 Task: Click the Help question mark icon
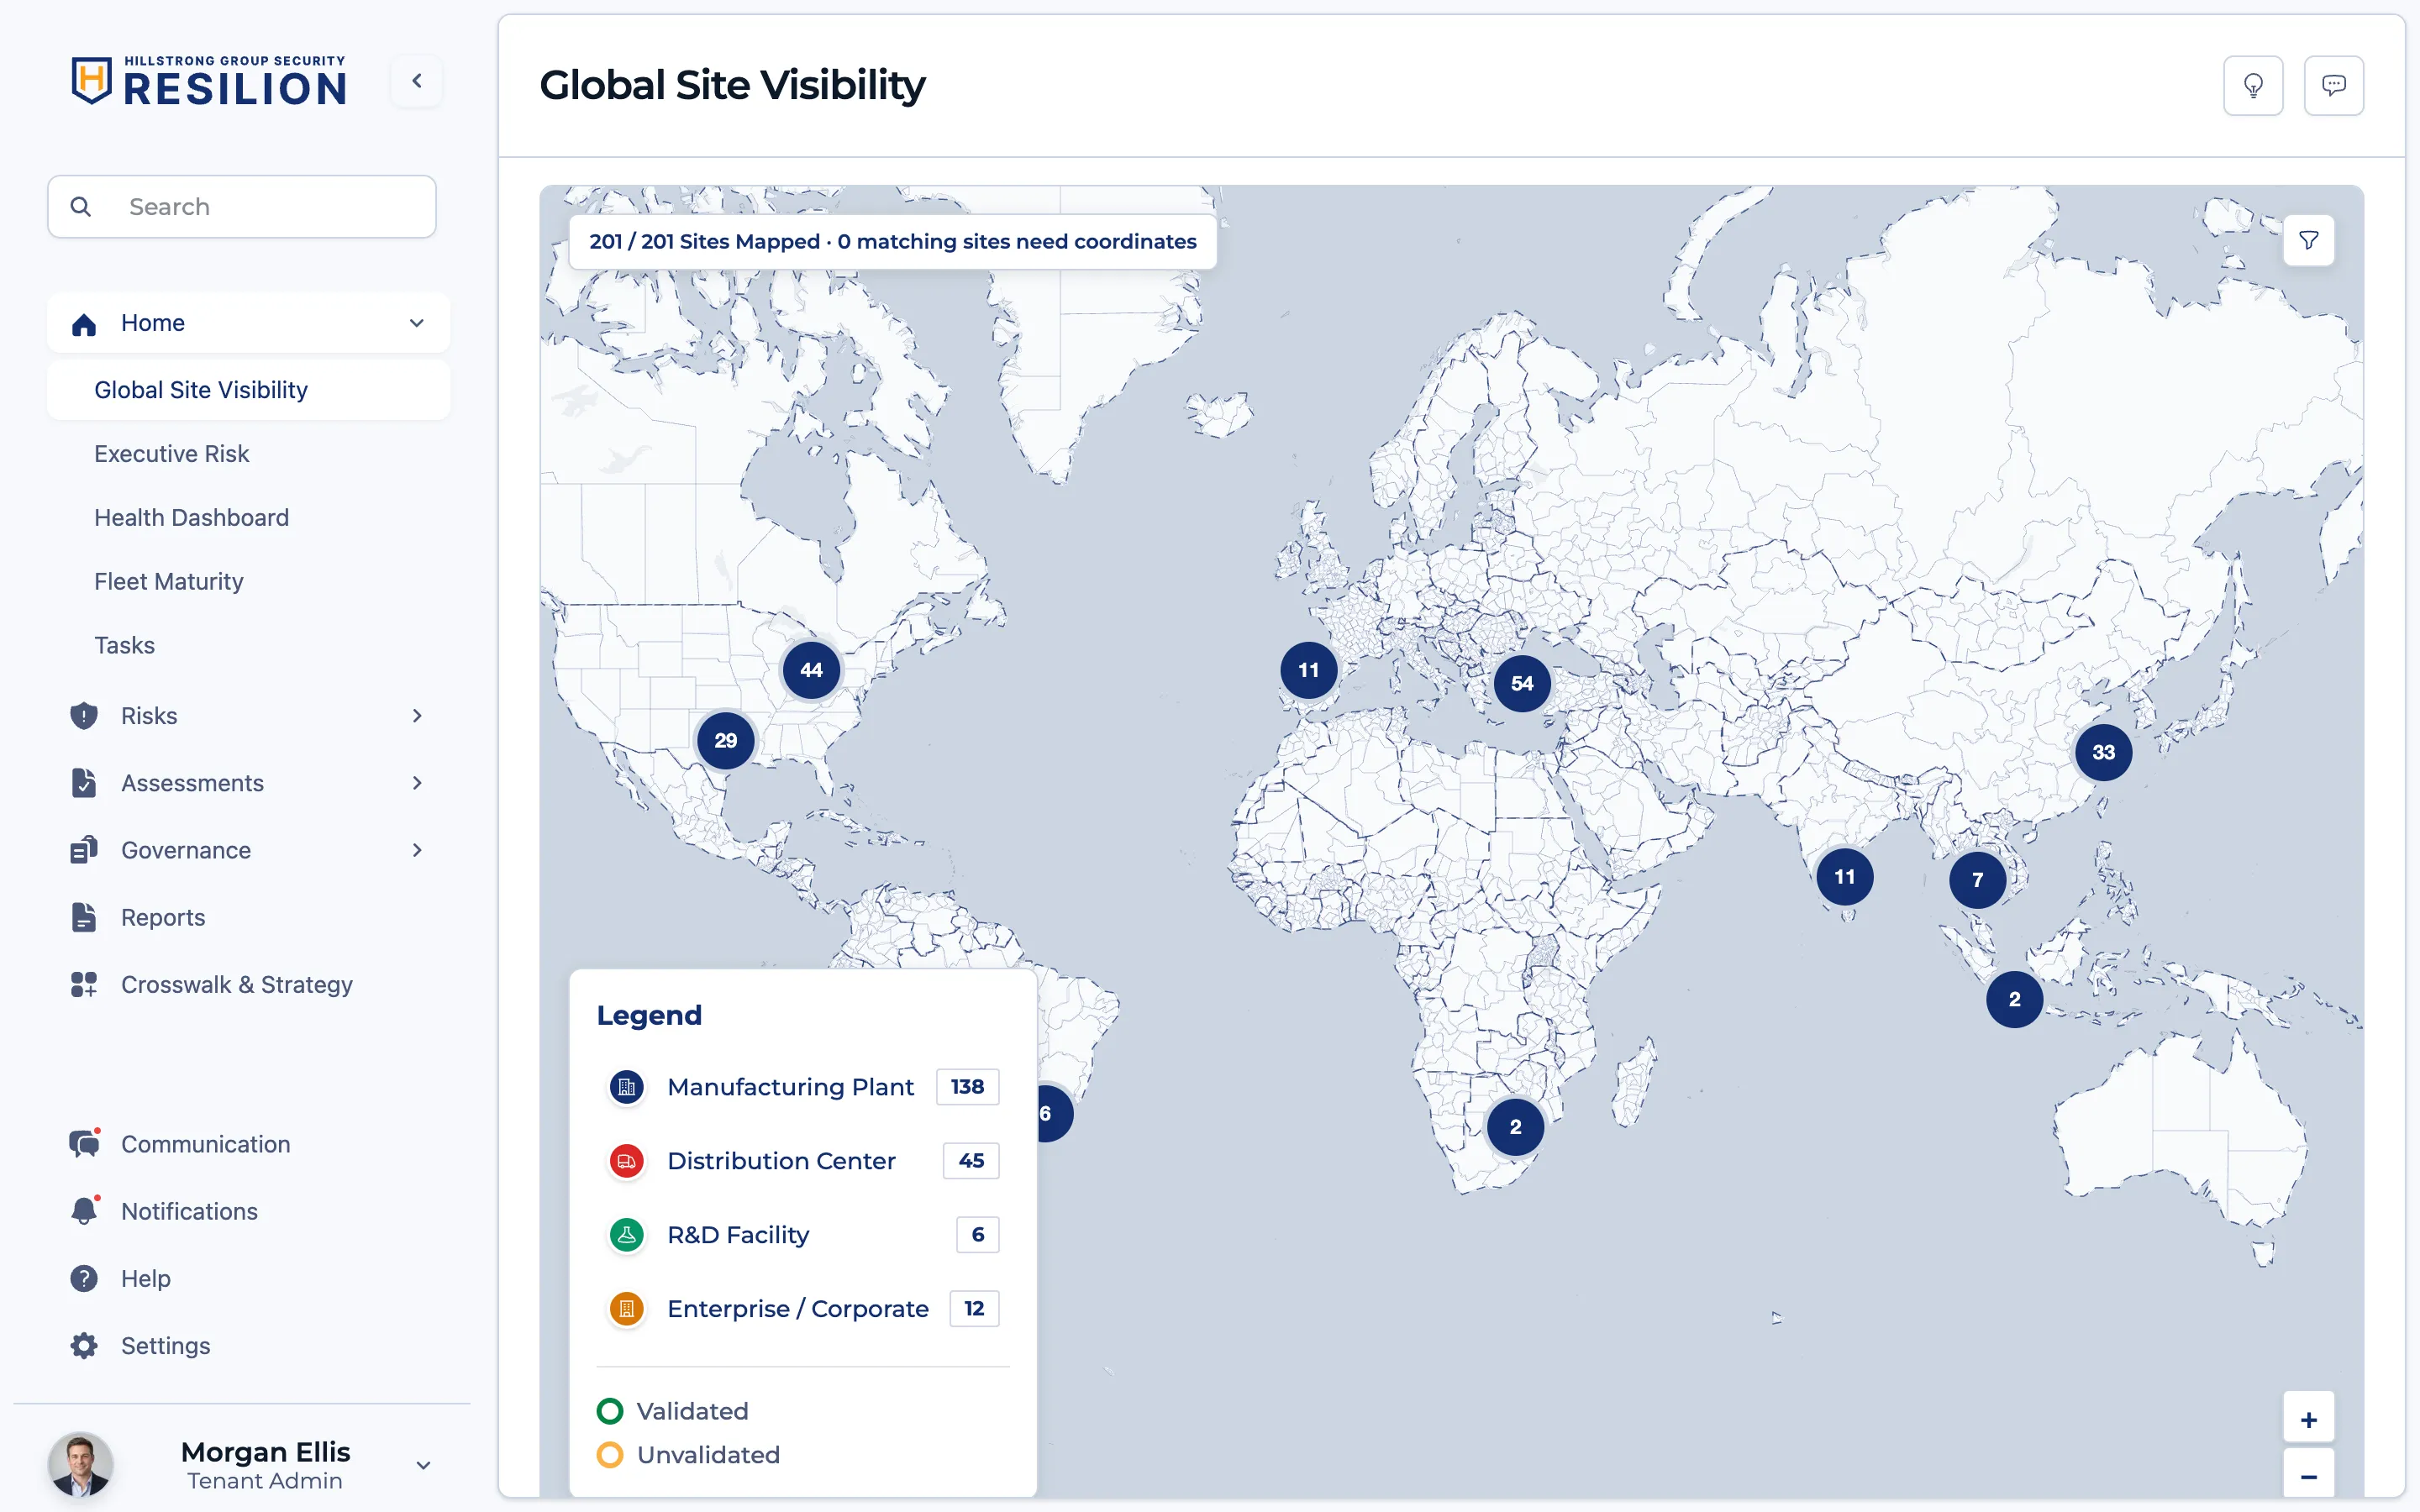[84, 1278]
